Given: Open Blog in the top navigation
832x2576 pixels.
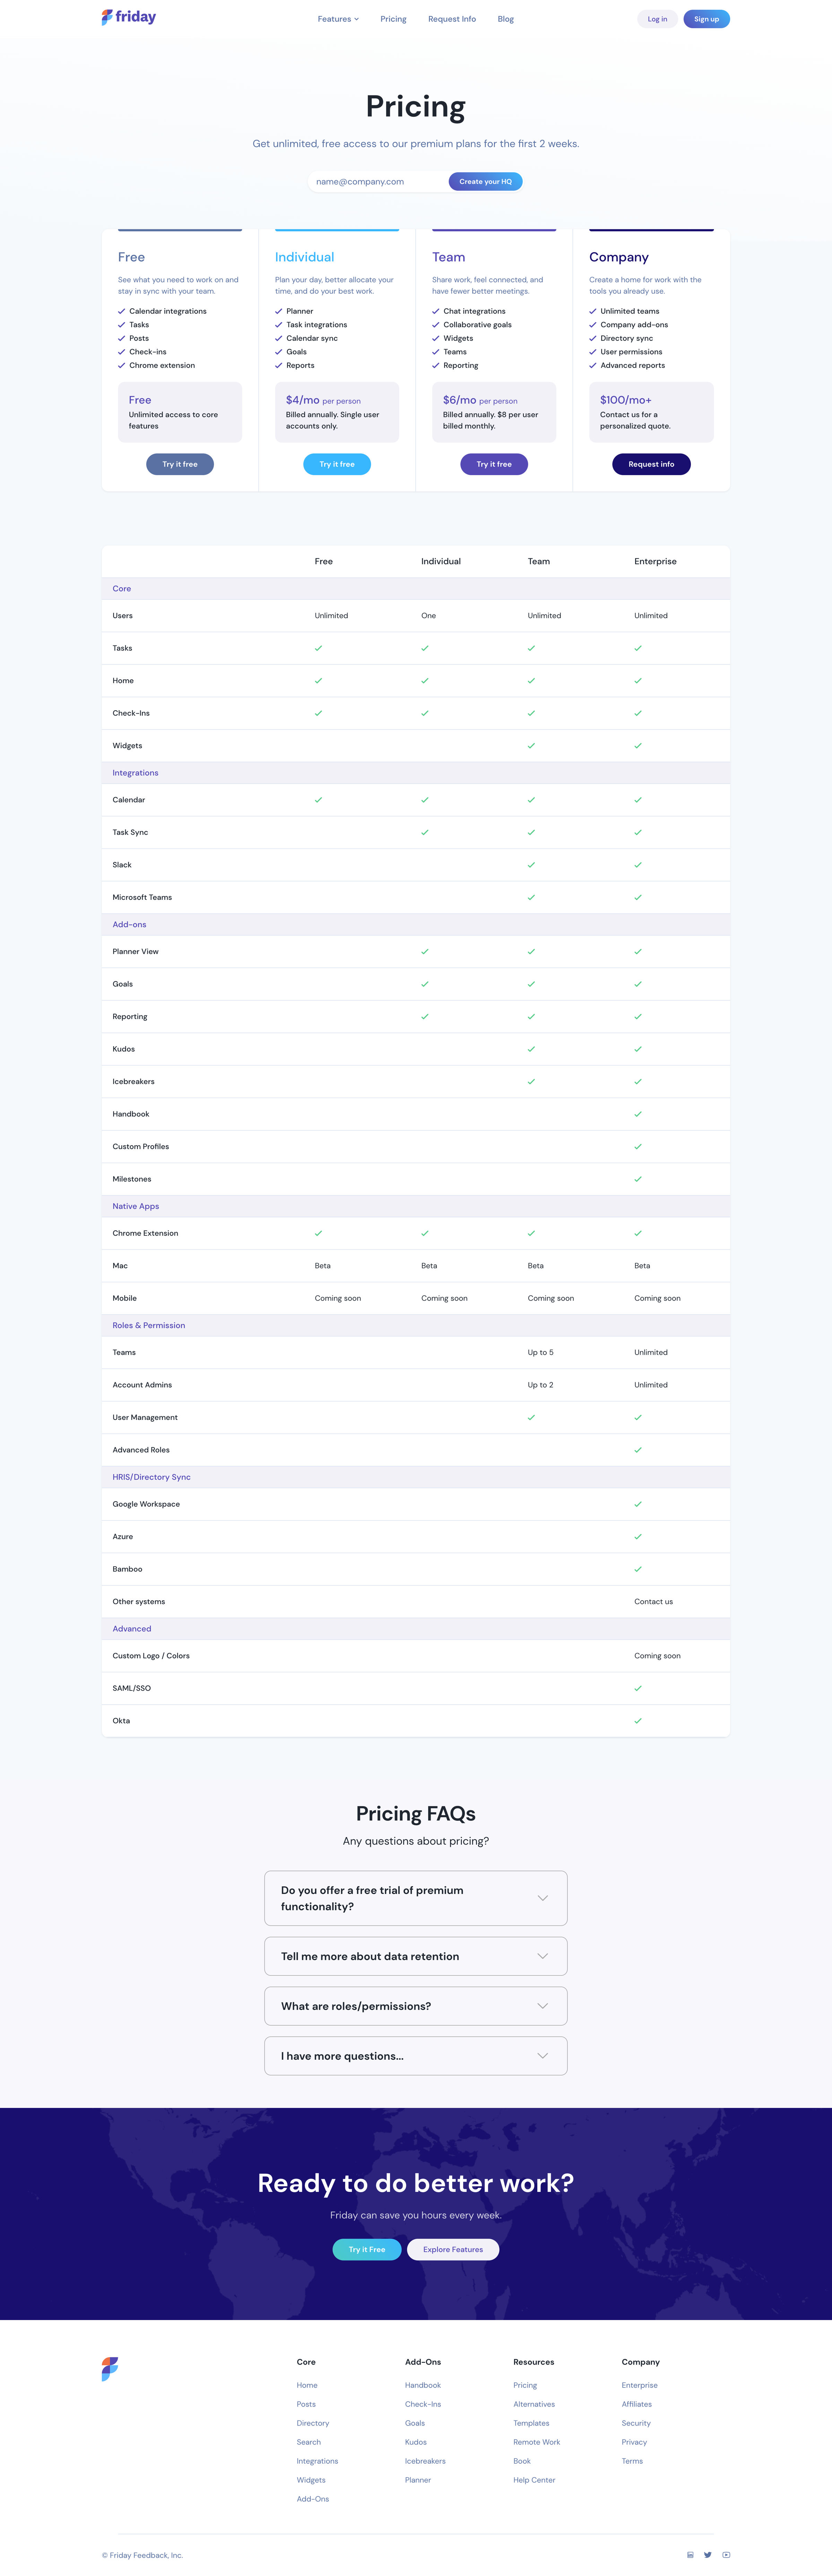Looking at the screenshot, I should (x=506, y=19).
